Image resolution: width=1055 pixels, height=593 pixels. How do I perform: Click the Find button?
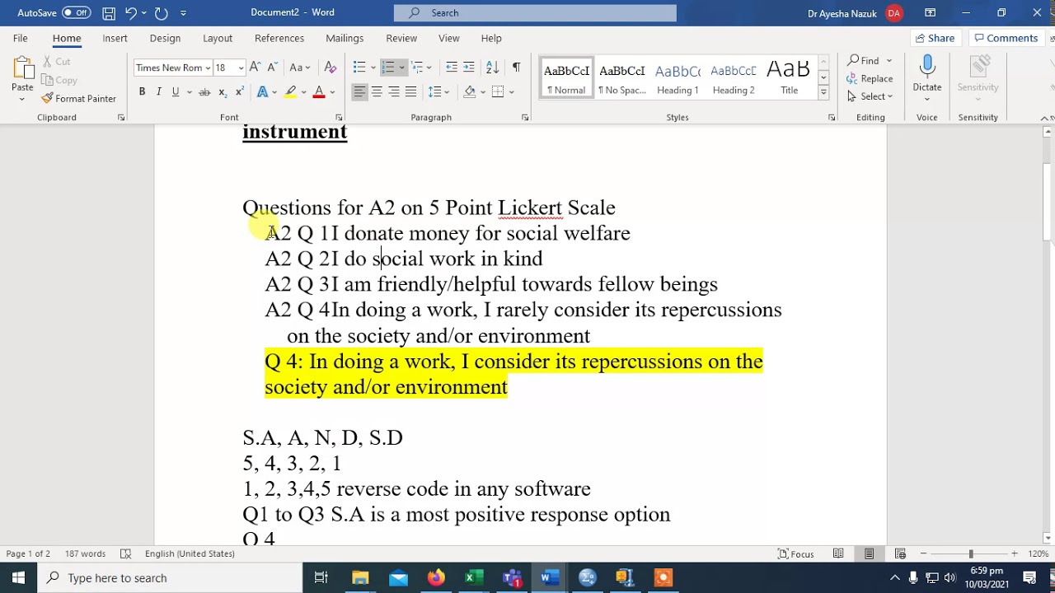[x=864, y=60]
